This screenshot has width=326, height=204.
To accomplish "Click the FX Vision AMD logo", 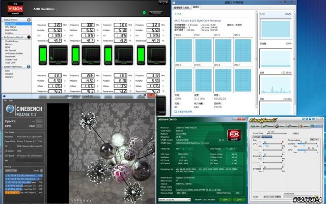I will (15, 9).
